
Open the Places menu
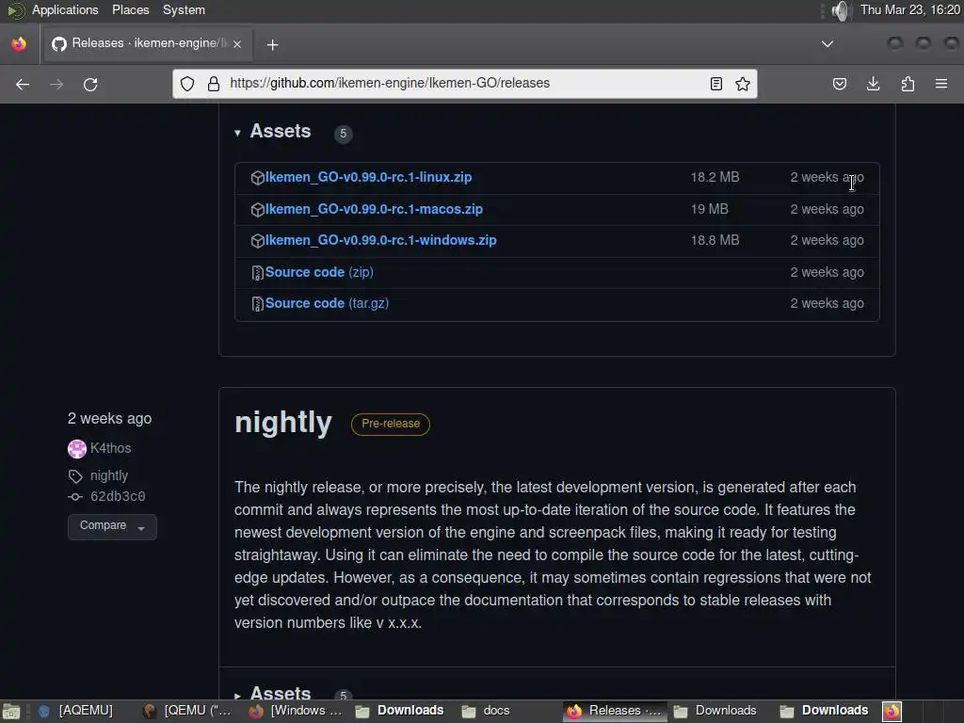[x=130, y=9]
